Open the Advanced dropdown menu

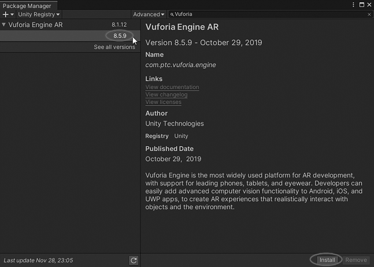point(149,14)
